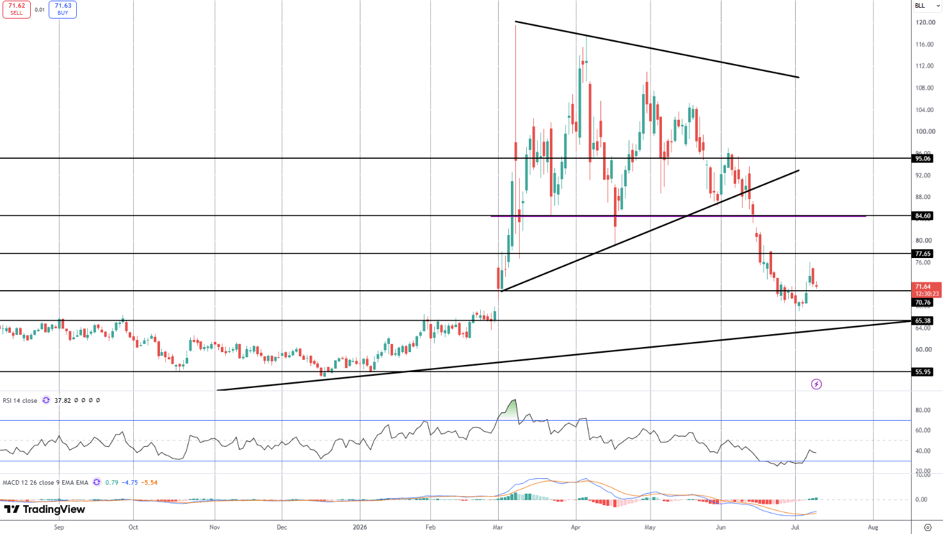Click the MACD indicator refresh icon
This screenshot has height=534, width=943.
pos(97,482)
